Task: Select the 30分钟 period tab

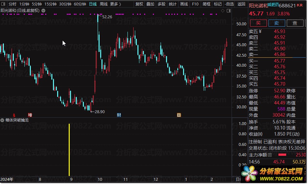Action: (65, 4)
